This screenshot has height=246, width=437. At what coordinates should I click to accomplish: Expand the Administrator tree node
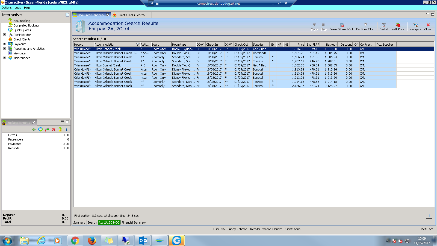(x=4, y=35)
